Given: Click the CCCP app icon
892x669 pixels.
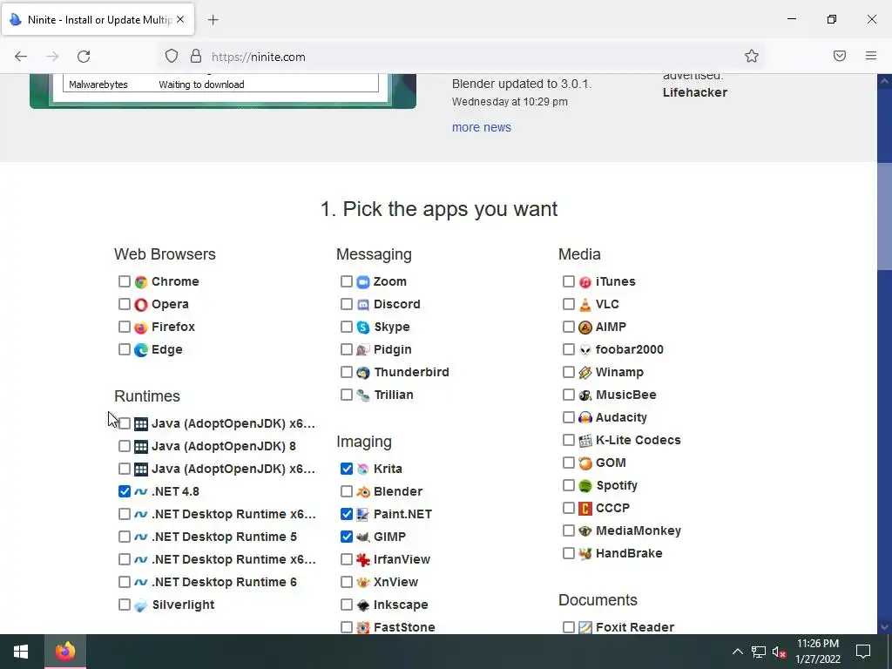Looking at the screenshot, I should pos(585,508).
